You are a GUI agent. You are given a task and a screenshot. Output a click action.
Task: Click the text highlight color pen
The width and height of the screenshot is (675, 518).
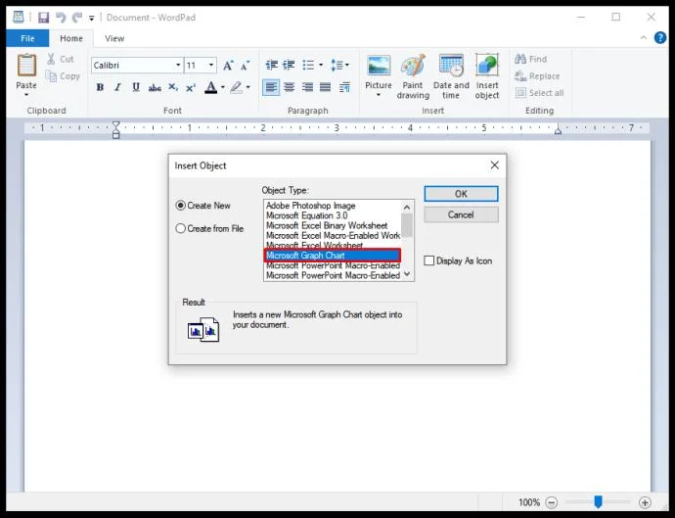pyautogui.click(x=236, y=87)
